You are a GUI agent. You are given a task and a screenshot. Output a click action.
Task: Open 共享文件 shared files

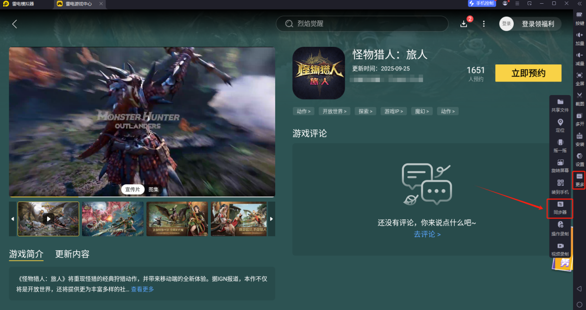tap(560, 105)
